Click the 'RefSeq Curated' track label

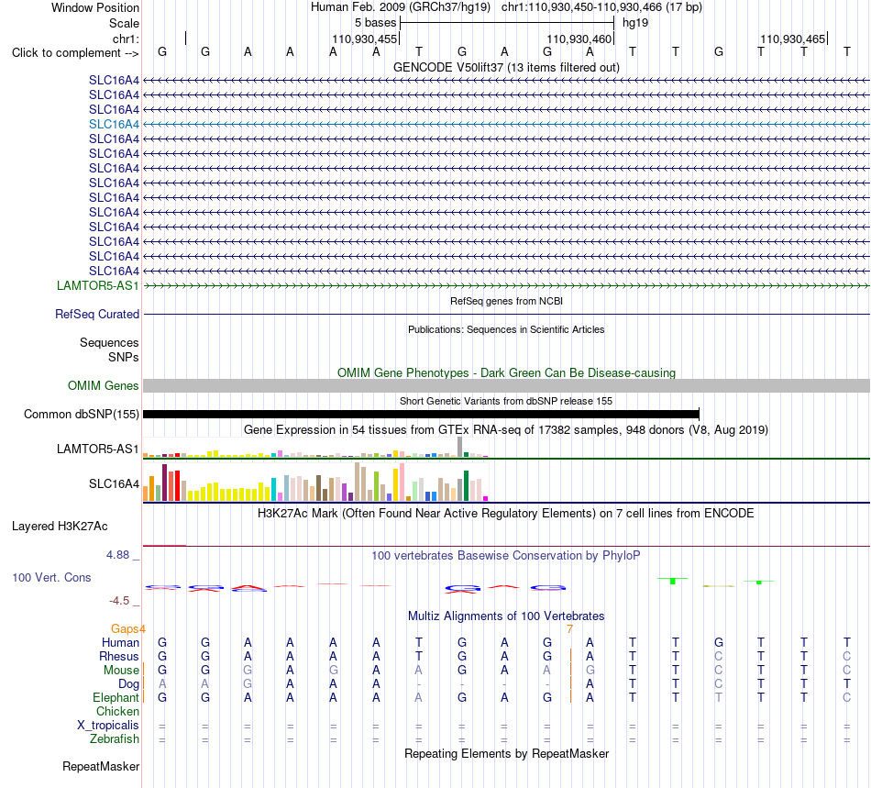pos(97,314)
